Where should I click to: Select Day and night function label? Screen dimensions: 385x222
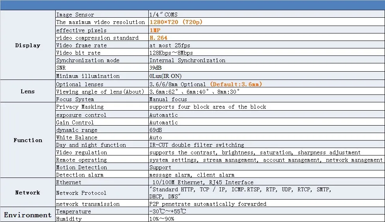coord(91,145)
